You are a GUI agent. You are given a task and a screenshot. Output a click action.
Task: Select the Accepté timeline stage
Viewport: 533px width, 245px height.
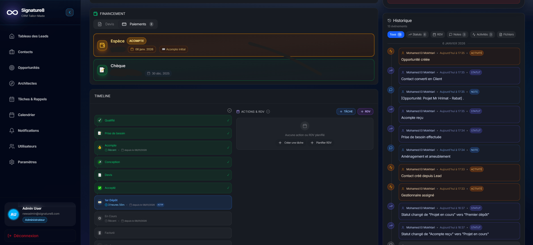[x=163, y=188]
